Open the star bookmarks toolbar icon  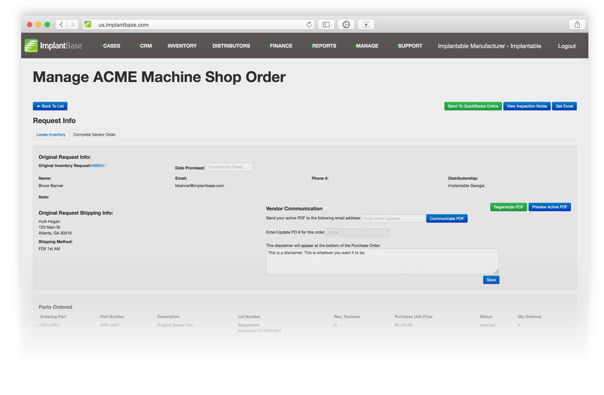pyautogui.click(x=366, y=24)
